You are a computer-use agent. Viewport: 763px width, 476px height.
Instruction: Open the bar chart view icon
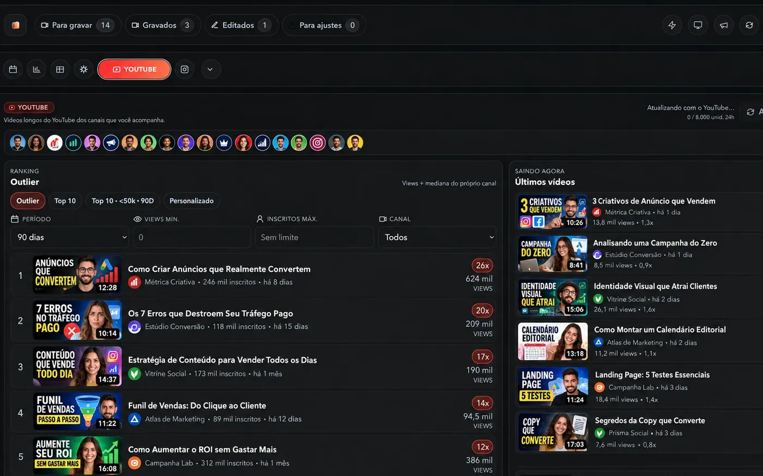(x=37, y=69)
